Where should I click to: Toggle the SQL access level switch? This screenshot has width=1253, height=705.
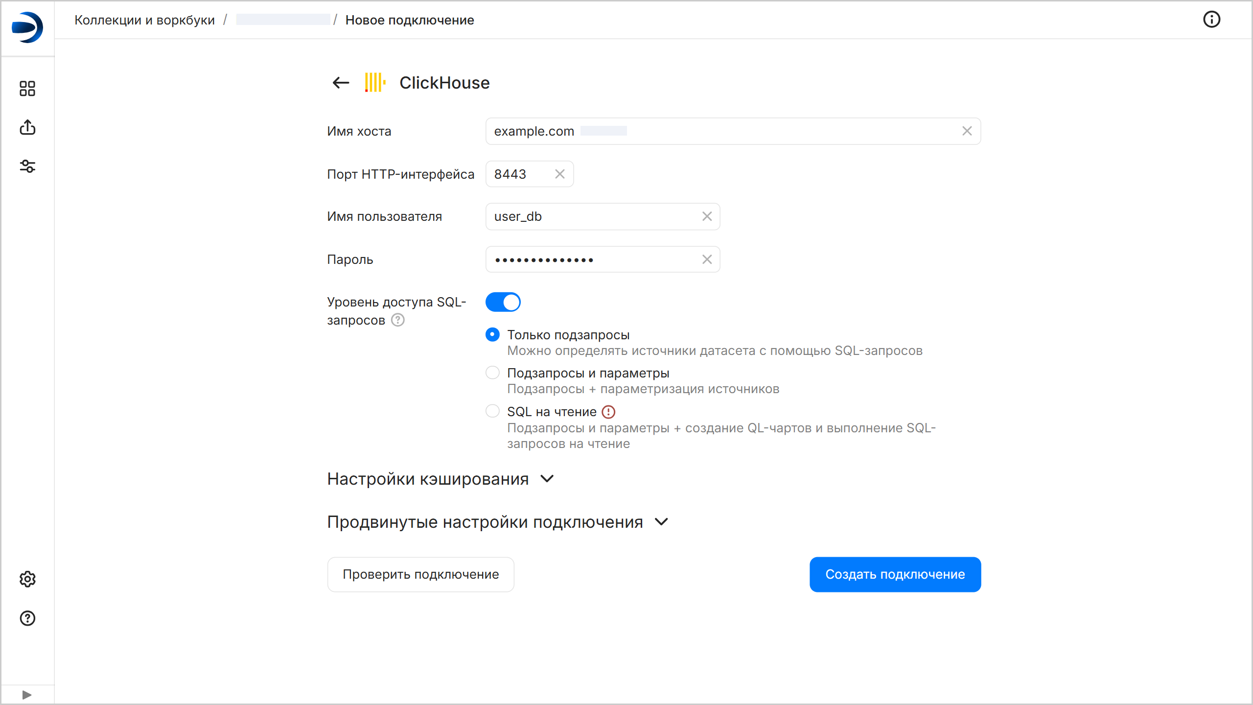(503, 302)
